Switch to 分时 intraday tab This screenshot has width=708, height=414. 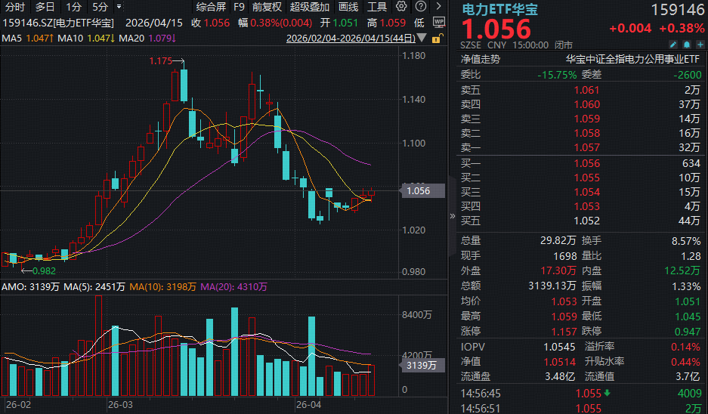tap(15, 7)
